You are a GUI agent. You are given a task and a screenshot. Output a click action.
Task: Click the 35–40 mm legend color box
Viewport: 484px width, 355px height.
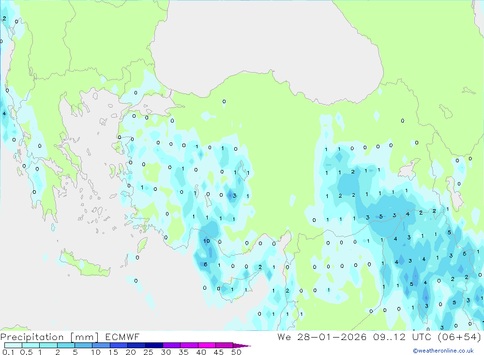pos(189,345)
